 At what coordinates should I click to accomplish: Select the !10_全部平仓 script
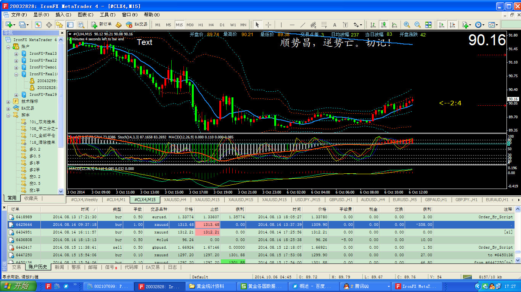tap(42, 135)
